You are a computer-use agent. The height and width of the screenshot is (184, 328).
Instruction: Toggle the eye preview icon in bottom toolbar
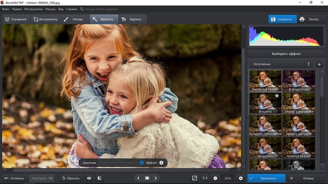pyautogui.click(x=89, y=178)
